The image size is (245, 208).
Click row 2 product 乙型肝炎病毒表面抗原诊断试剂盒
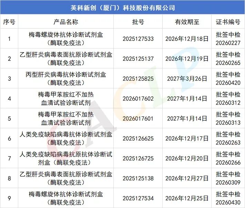(x=66, y=59)
